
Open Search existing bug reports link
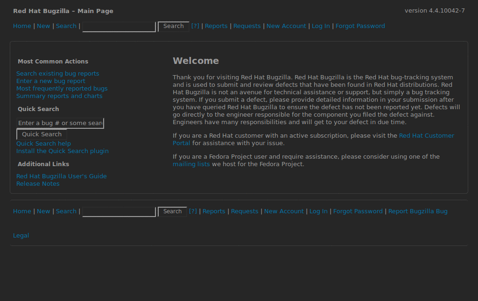coord(57,74)
